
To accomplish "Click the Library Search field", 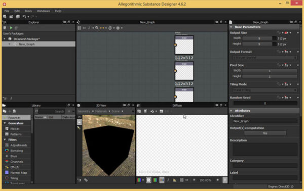I will click(x=52, y=111).
